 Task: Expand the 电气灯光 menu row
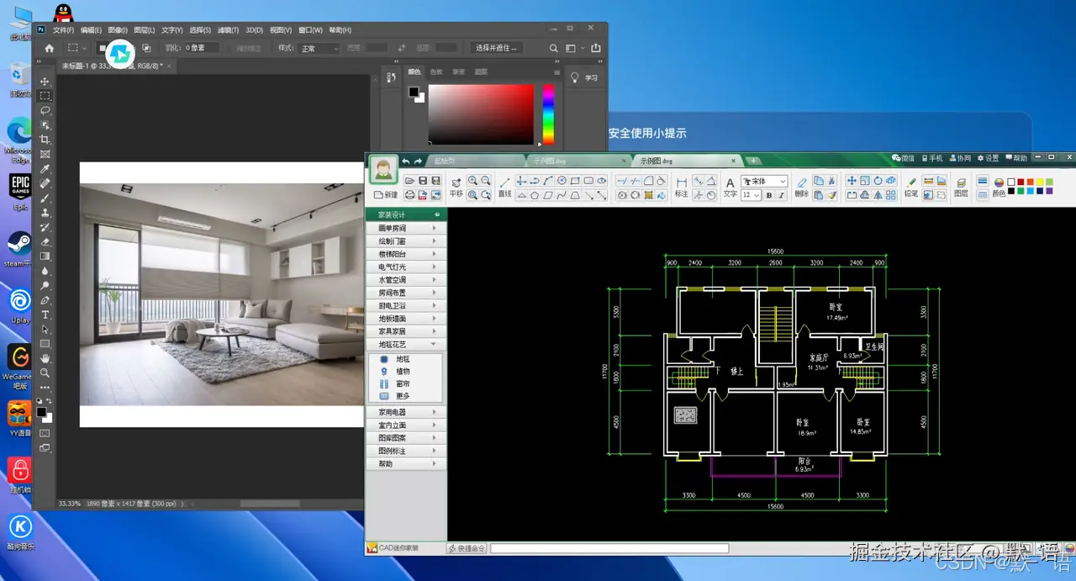(406, 267)
